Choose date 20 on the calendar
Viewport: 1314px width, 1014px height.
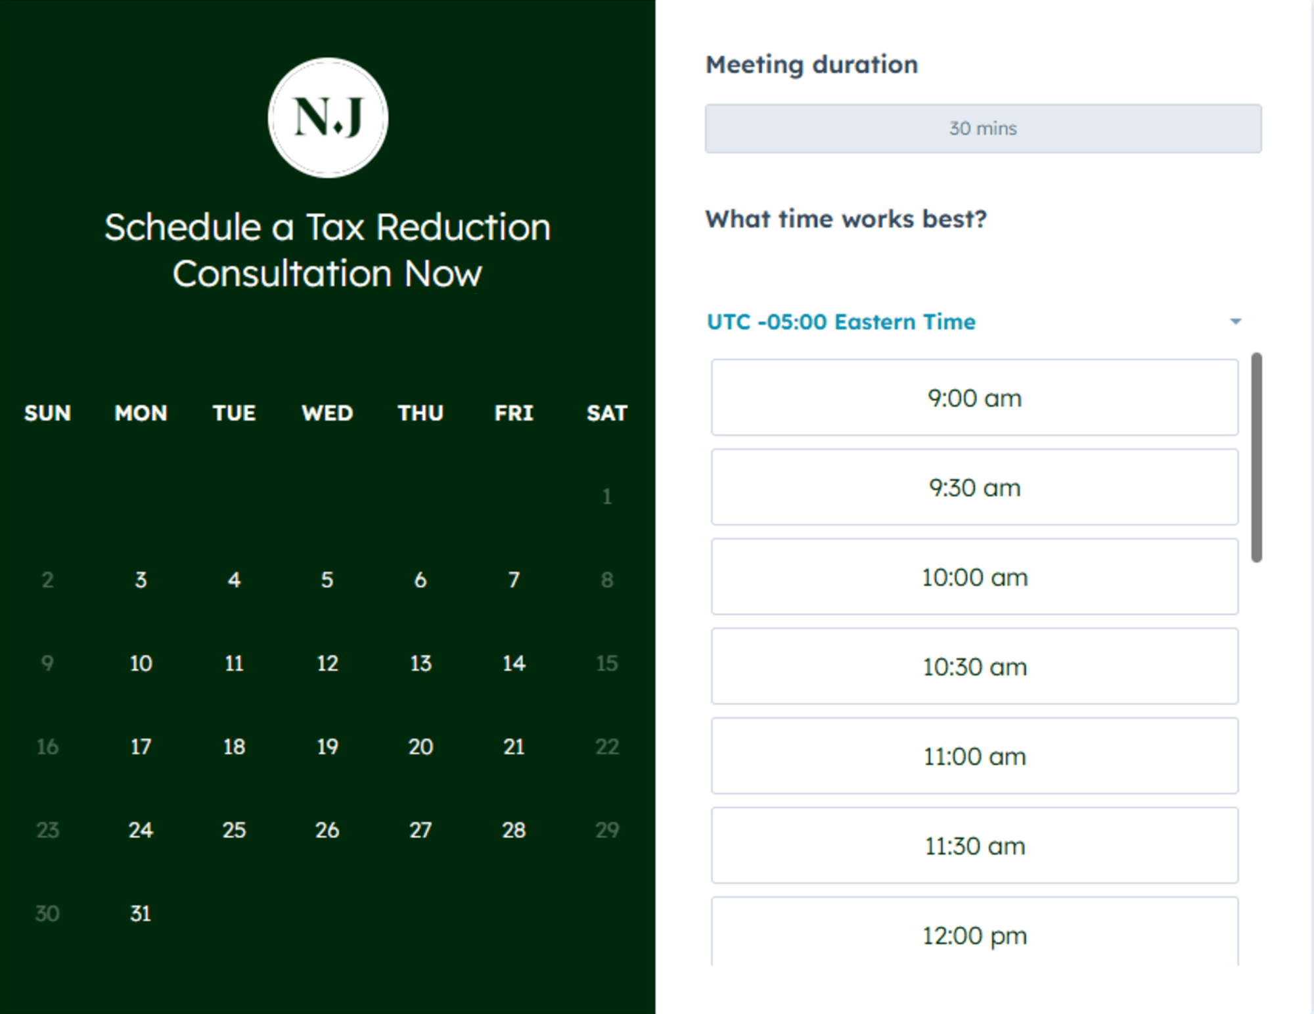tap(420, 747)
